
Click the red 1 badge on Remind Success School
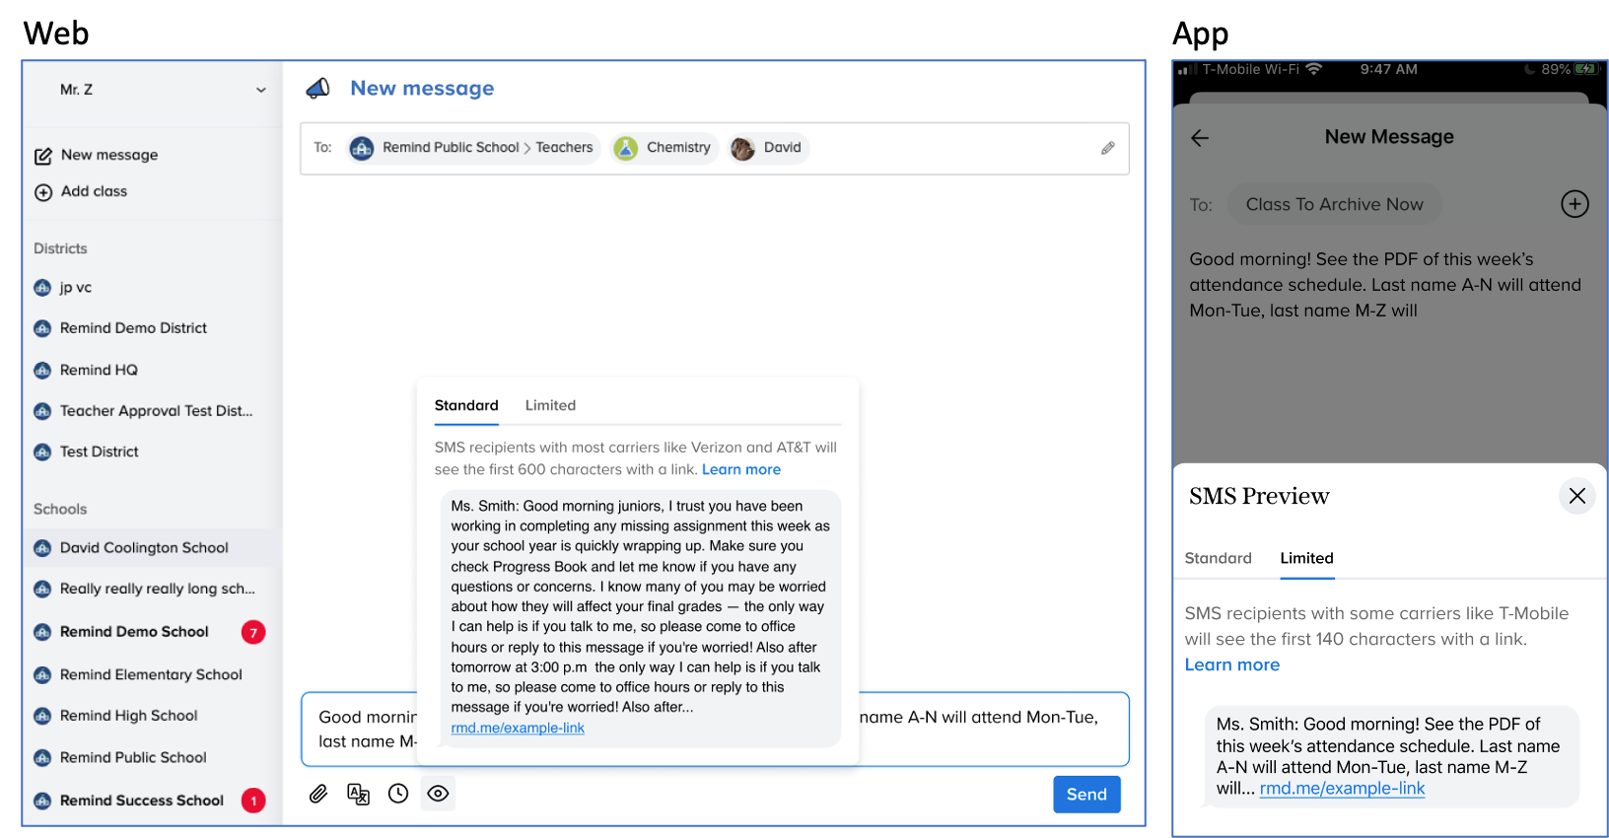pyautogui.click(x=253, y=802)
